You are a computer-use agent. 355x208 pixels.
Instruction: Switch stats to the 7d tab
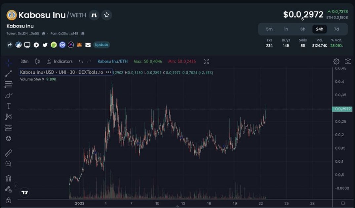336,29
